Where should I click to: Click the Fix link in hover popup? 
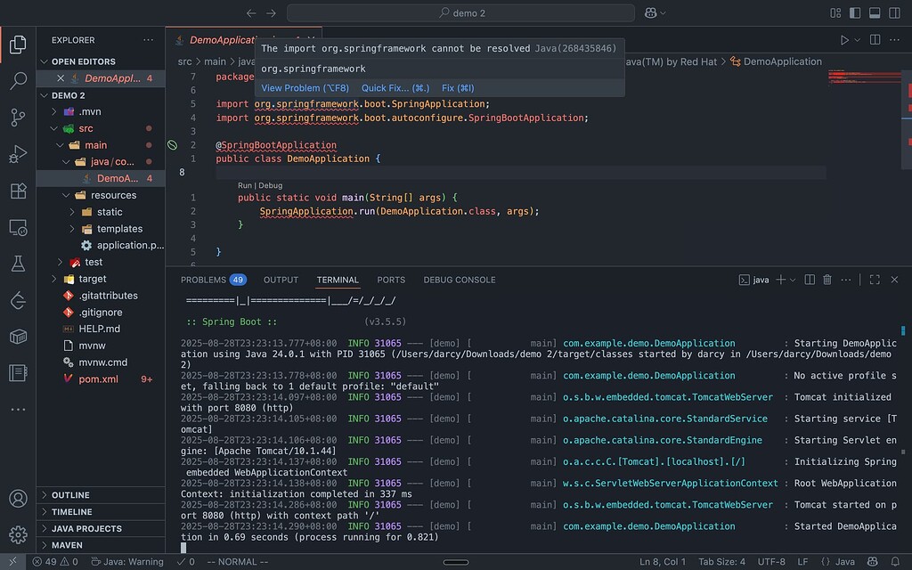[458, 88]
